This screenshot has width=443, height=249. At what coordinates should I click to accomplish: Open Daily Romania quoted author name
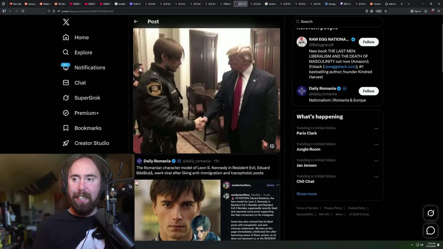[x=157, y=161]
